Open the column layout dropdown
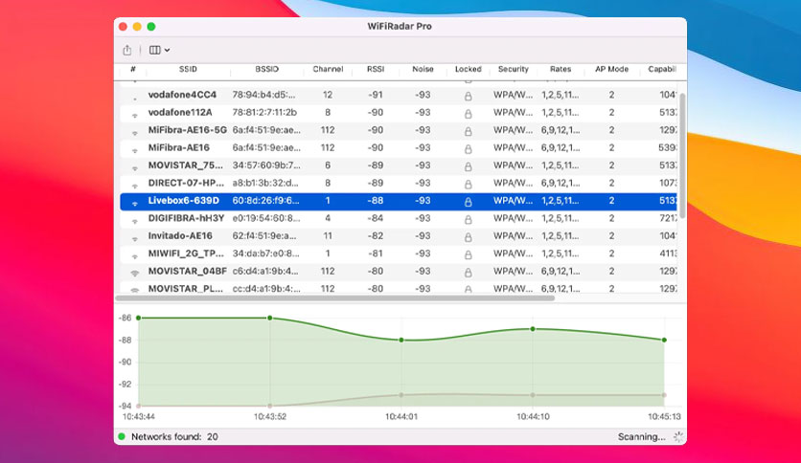Image resolution: width=801 pixels, height=463 pixels. point(159,50)
